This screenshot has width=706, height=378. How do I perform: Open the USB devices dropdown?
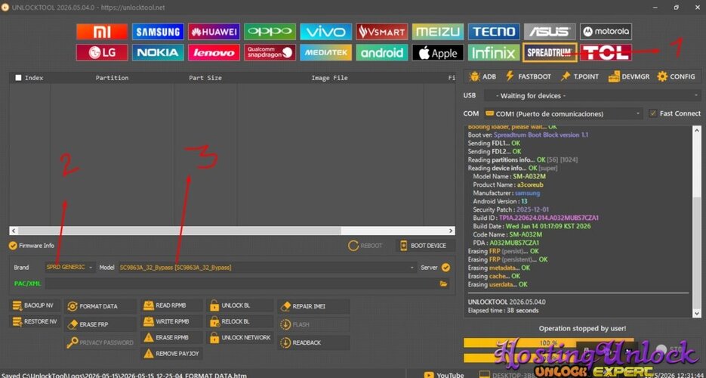592,95
